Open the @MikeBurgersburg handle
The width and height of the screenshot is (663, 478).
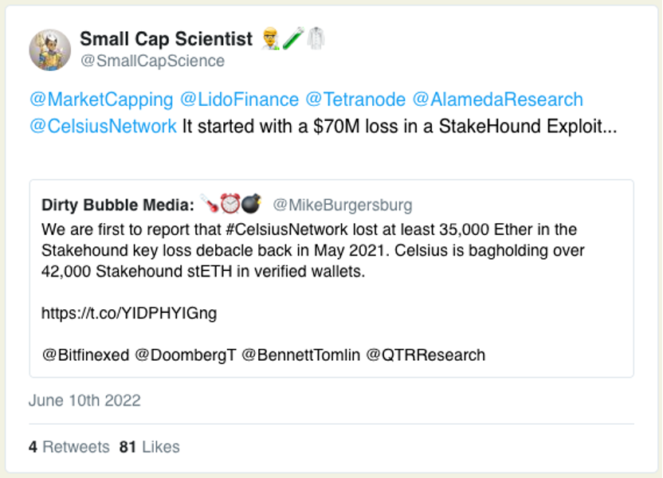343,205
